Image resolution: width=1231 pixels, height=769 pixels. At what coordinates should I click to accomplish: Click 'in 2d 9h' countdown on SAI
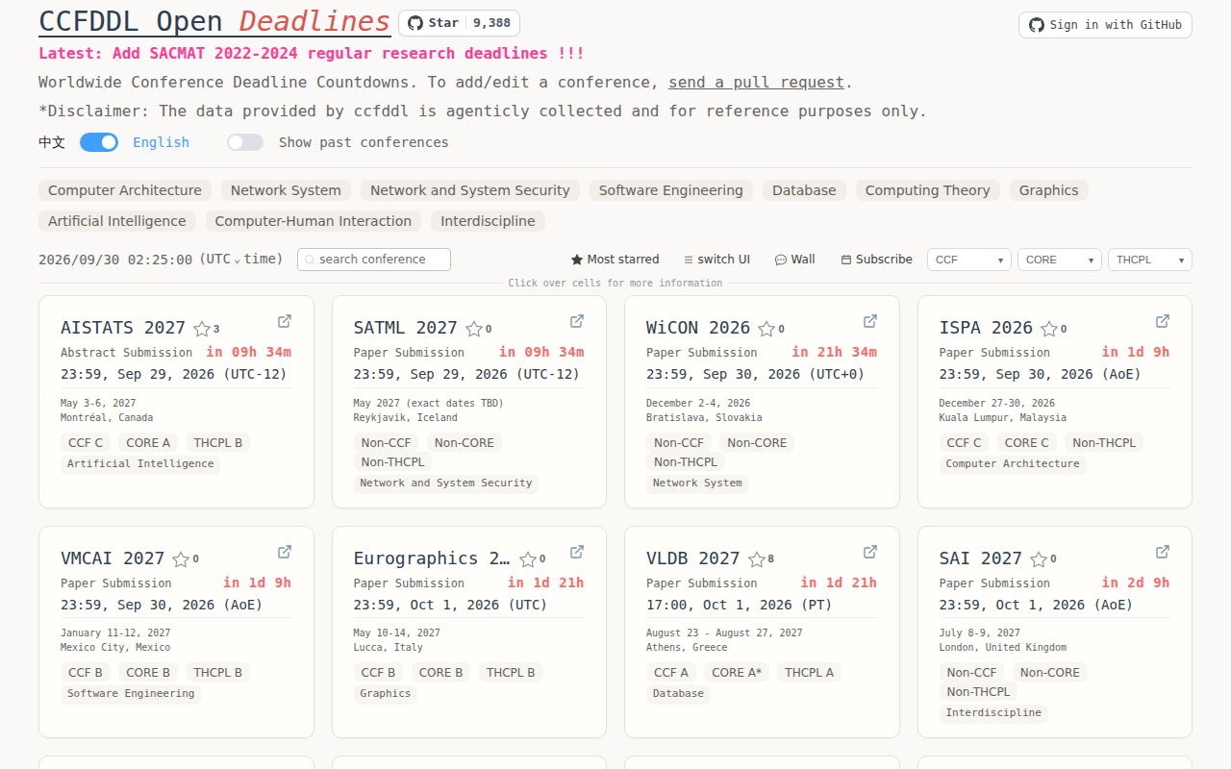pos(1136,583)
